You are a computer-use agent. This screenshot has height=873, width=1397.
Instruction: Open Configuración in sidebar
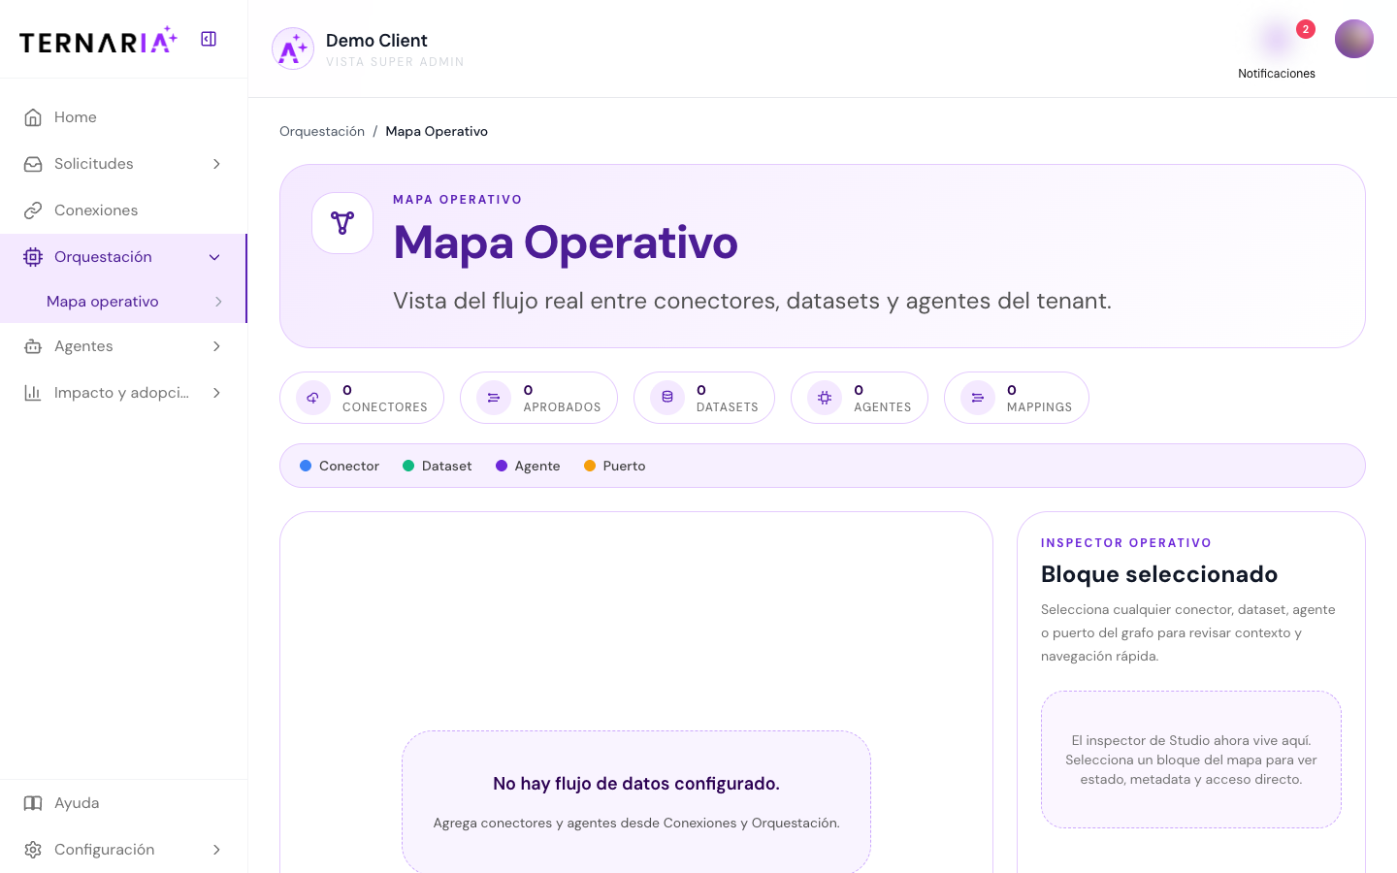pos(123,850)
